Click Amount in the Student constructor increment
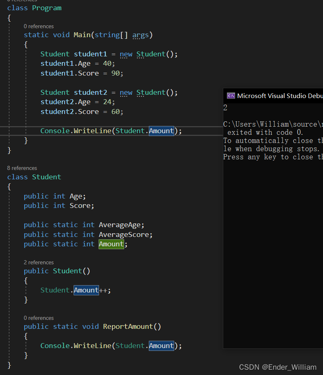 pos(86,290)
